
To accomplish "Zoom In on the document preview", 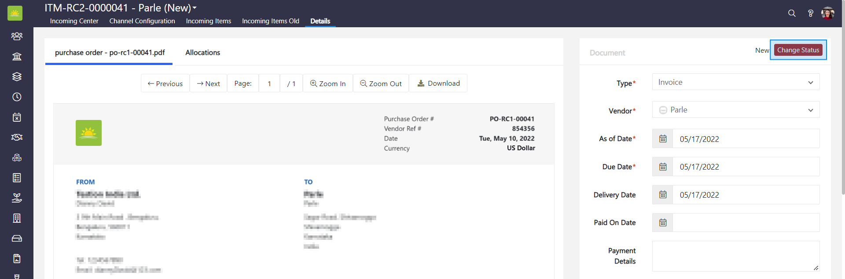I will coord(328,83).
